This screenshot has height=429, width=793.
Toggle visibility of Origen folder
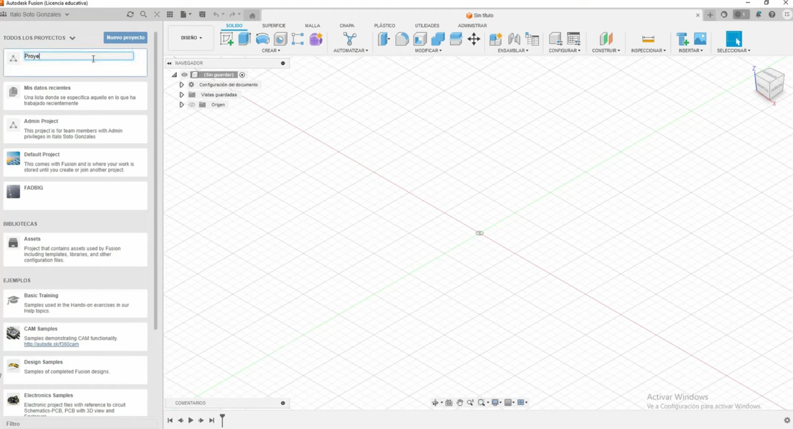tap(192, 105)
